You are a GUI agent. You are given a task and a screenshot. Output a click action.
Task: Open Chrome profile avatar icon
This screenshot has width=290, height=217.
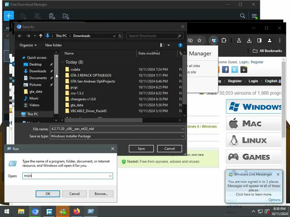pos(270,40)
